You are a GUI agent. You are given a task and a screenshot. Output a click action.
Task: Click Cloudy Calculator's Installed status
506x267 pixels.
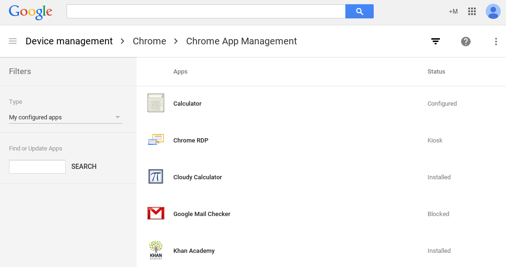[439, 177]
